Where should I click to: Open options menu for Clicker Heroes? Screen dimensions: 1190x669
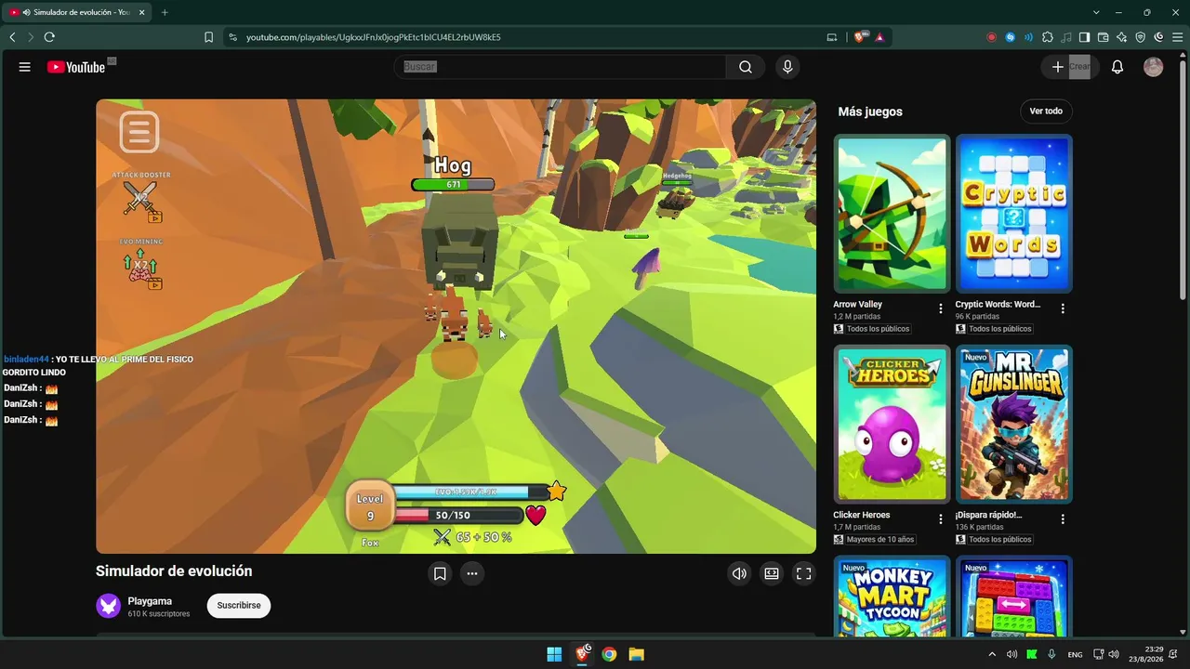point(941,519)
